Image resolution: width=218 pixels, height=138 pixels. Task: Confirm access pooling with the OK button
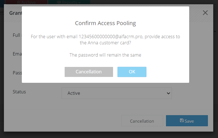click(x=132, y=72)
